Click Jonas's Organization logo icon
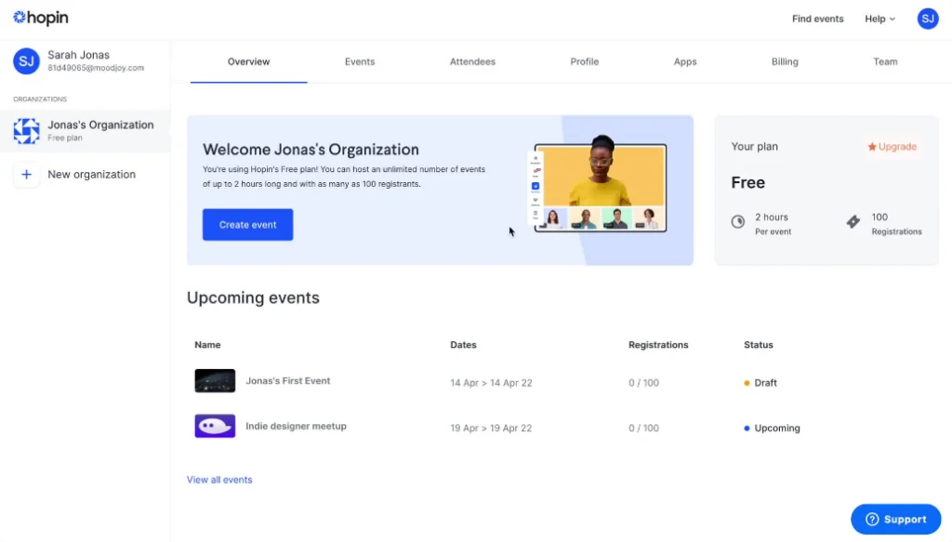 pos(26,130)
